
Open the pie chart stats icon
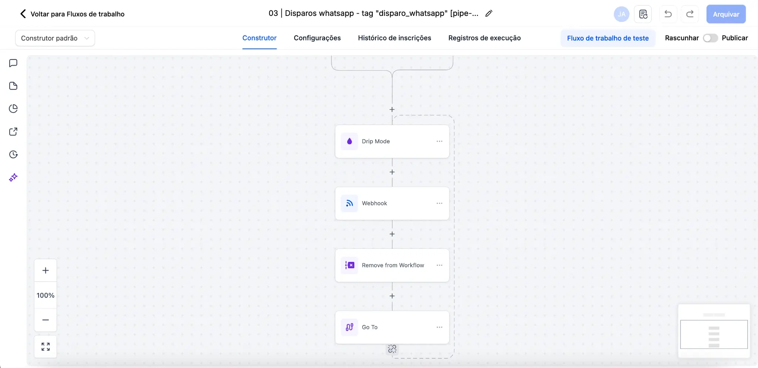13,109
